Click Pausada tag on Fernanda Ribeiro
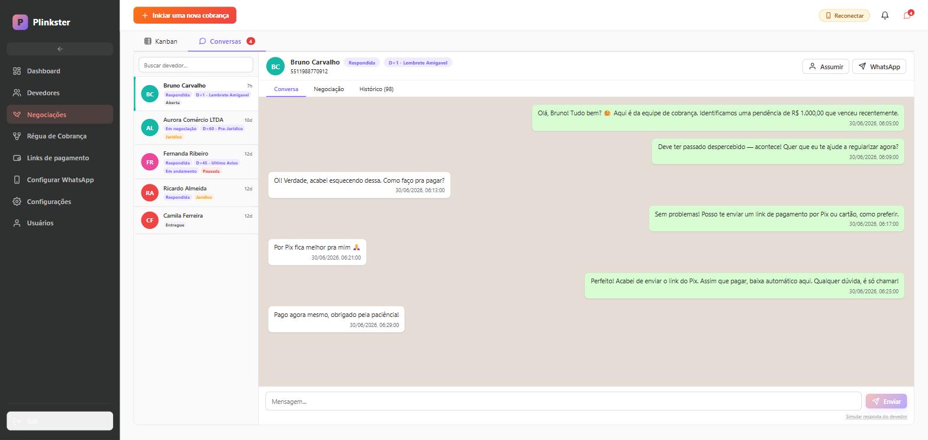The width and height of the screenshot is (928, 440). pos(211,172)
